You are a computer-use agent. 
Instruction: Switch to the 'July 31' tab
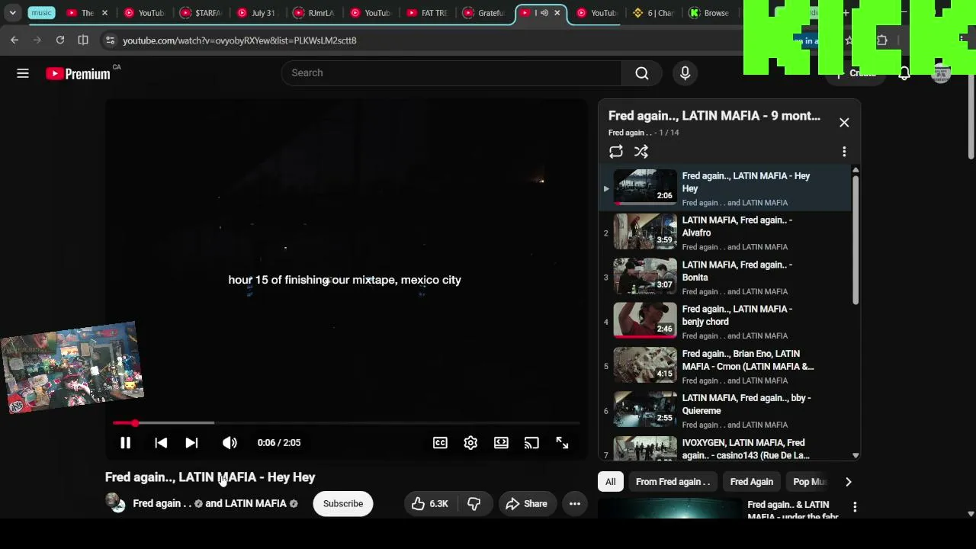tap(257, 13)
